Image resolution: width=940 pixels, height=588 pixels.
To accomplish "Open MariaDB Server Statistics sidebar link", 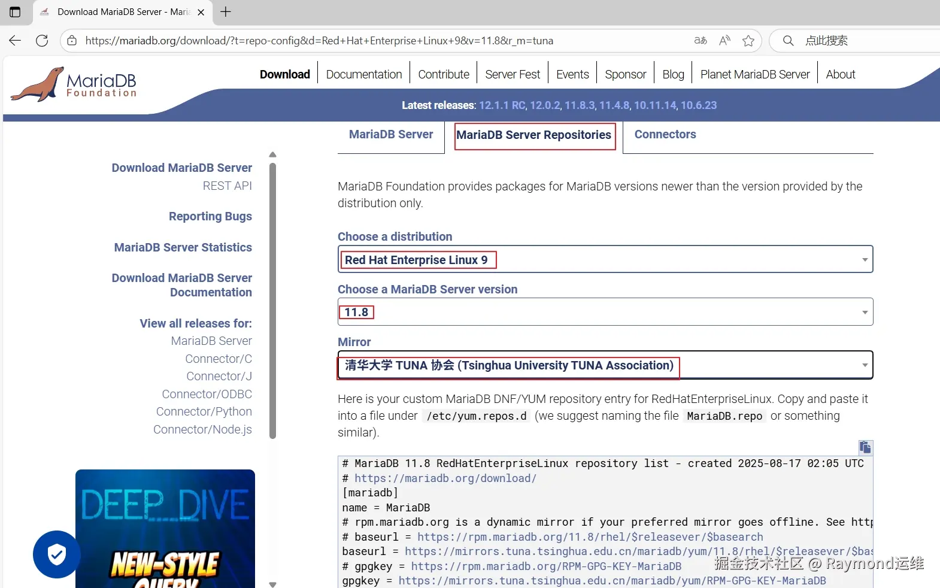I will pyautogui.click(x=183, y=247).
